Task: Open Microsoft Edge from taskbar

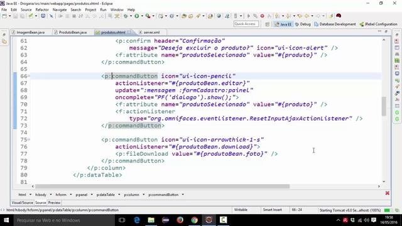Action: tap(137, 220)
